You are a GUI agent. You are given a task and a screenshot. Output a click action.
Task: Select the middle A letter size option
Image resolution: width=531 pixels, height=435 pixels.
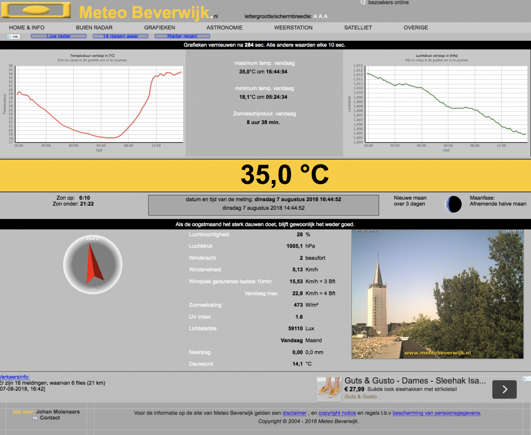320,16
